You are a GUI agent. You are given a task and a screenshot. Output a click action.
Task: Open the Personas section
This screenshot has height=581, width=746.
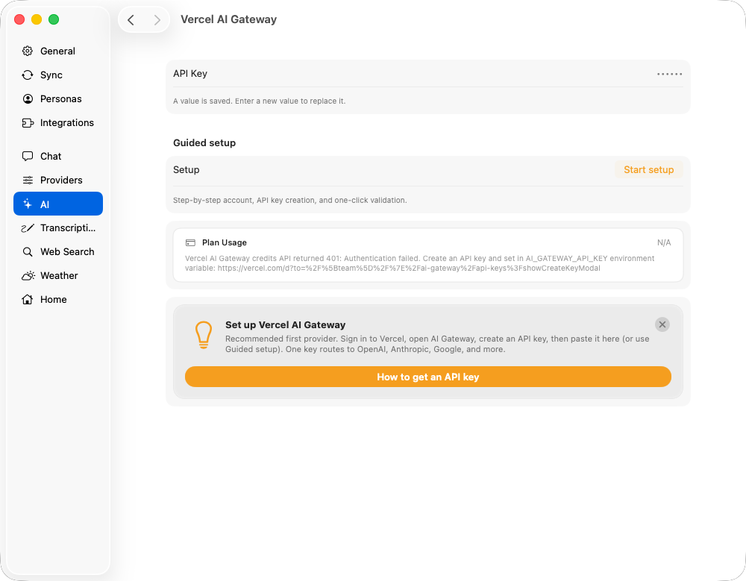coord(61,98)
